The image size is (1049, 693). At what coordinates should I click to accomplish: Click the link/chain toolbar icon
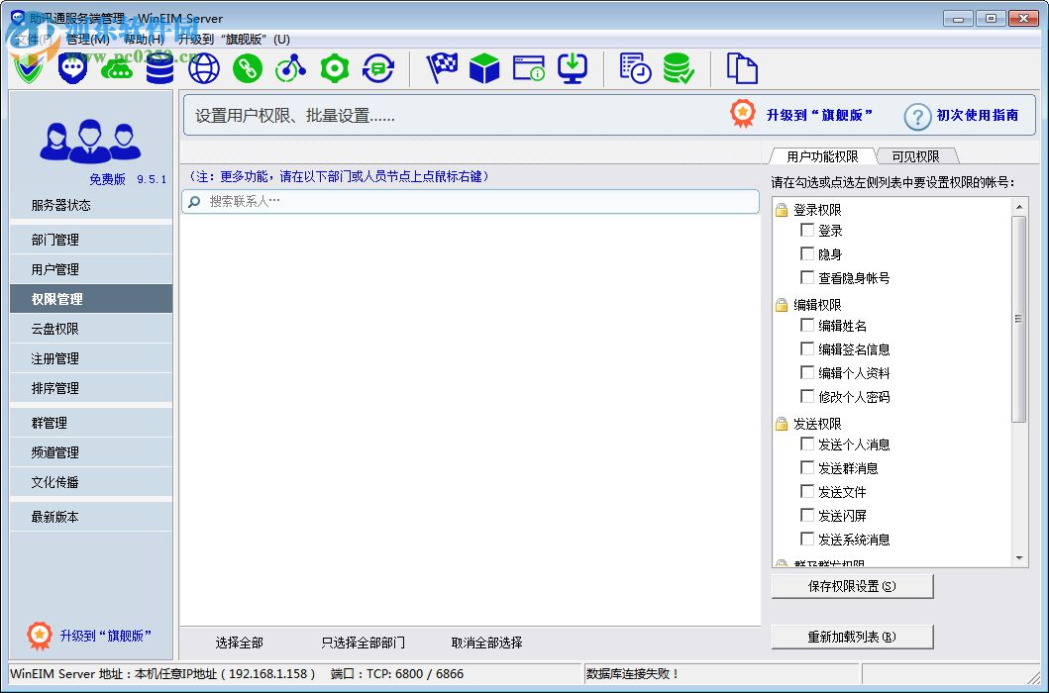click(x=247, y=68)
